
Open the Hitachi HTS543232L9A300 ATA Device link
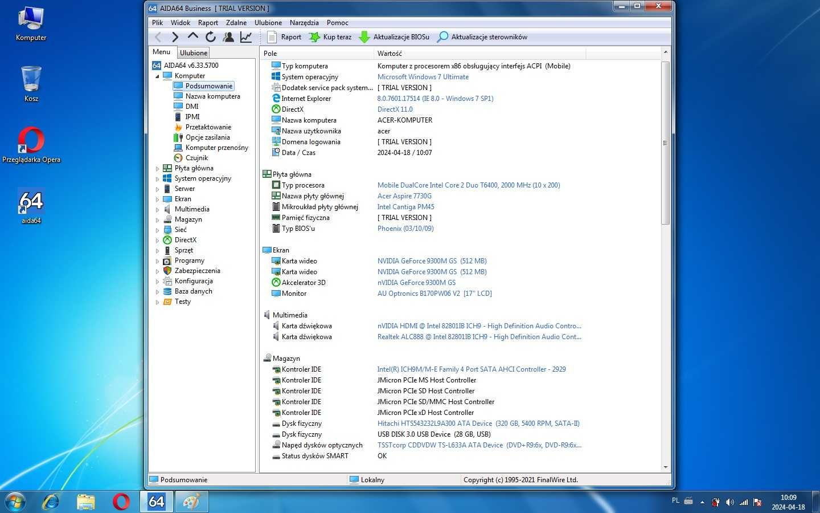click(x=478, y=424)
